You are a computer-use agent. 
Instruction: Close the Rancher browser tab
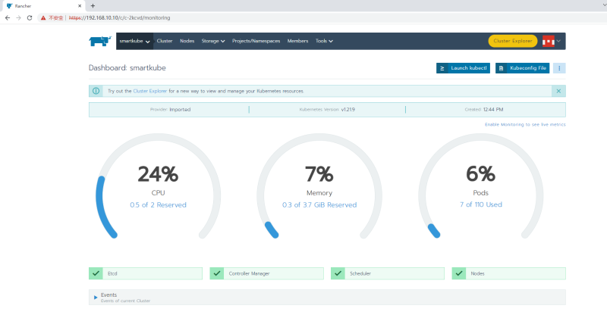click(80, 6)
